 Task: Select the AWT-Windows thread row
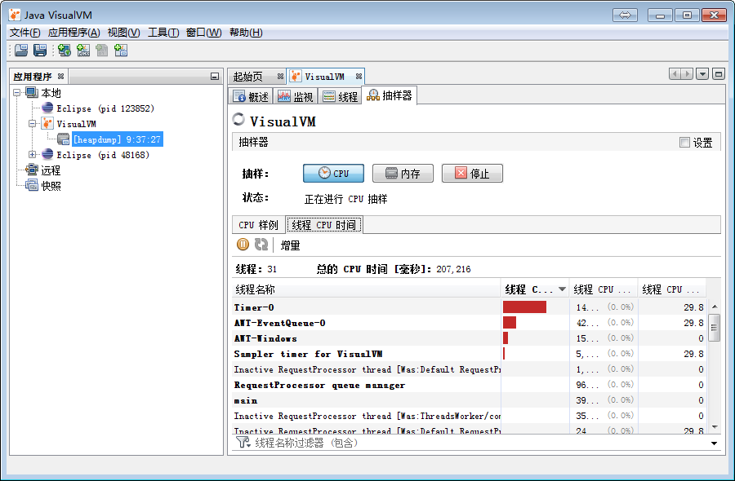(469, 338)
